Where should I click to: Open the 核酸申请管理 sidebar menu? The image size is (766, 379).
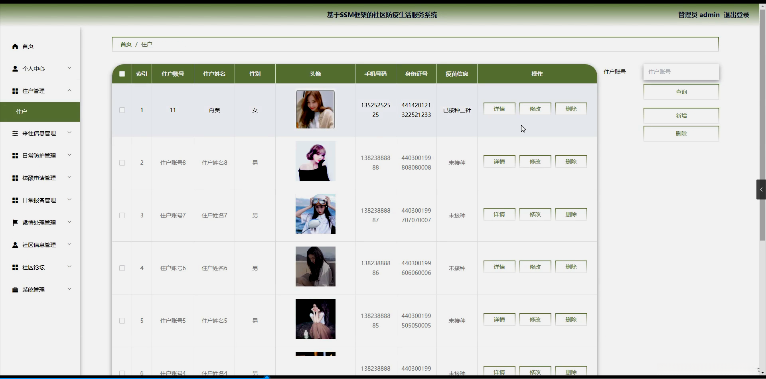point(40,178)
